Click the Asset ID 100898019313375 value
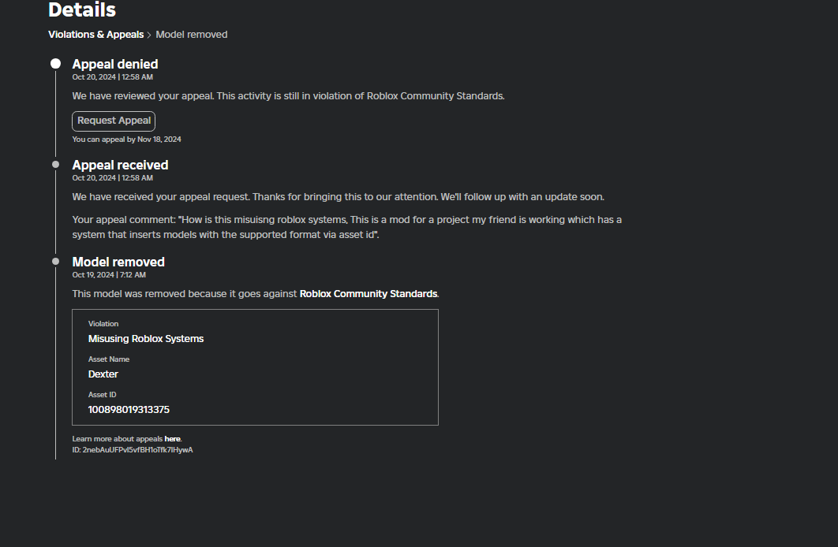 129,409
